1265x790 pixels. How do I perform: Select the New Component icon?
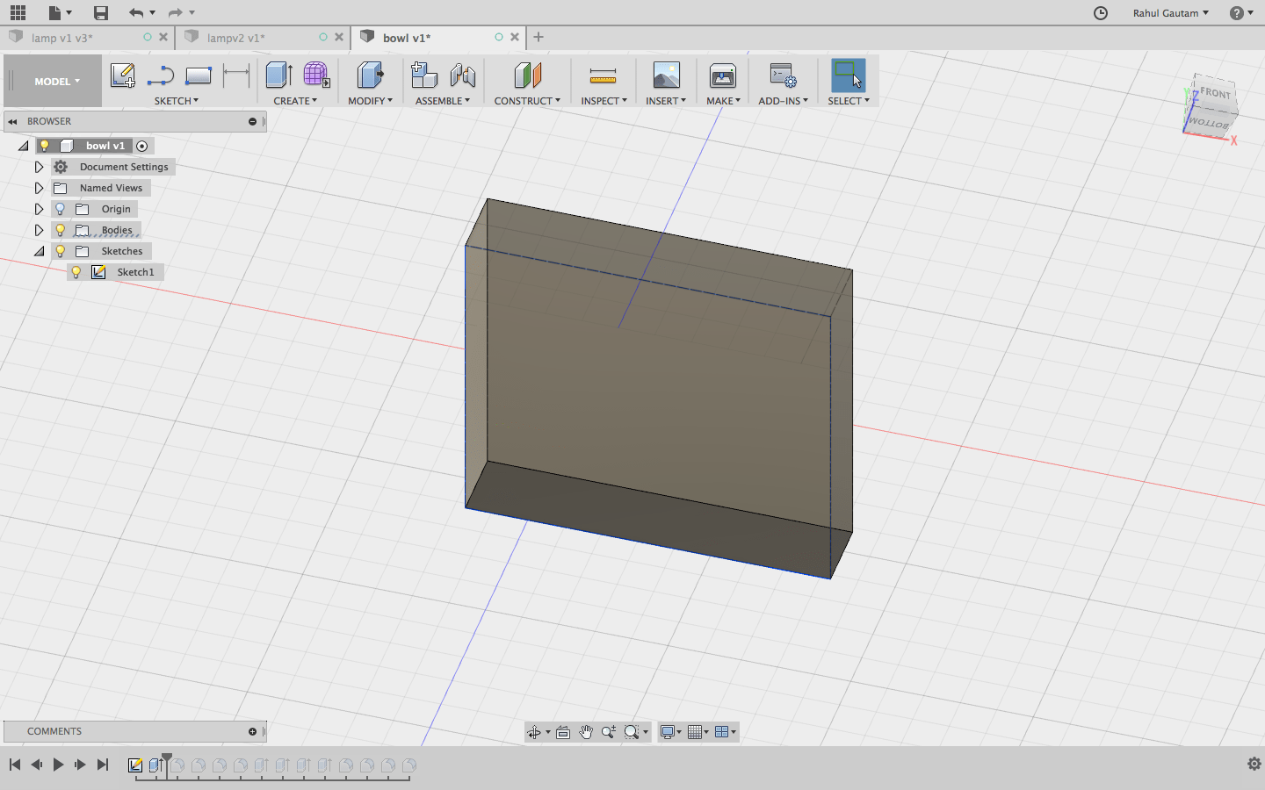pyautogui.click(x=424, y=75)
